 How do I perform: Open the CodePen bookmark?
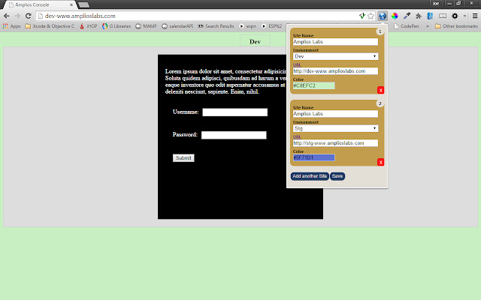(x=406, y=26)
